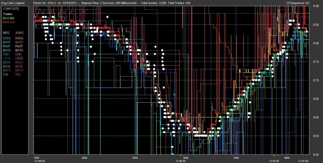Click CBOE under the ASKS heading
This screenshot has width=323, height=163.
point(19,58)
